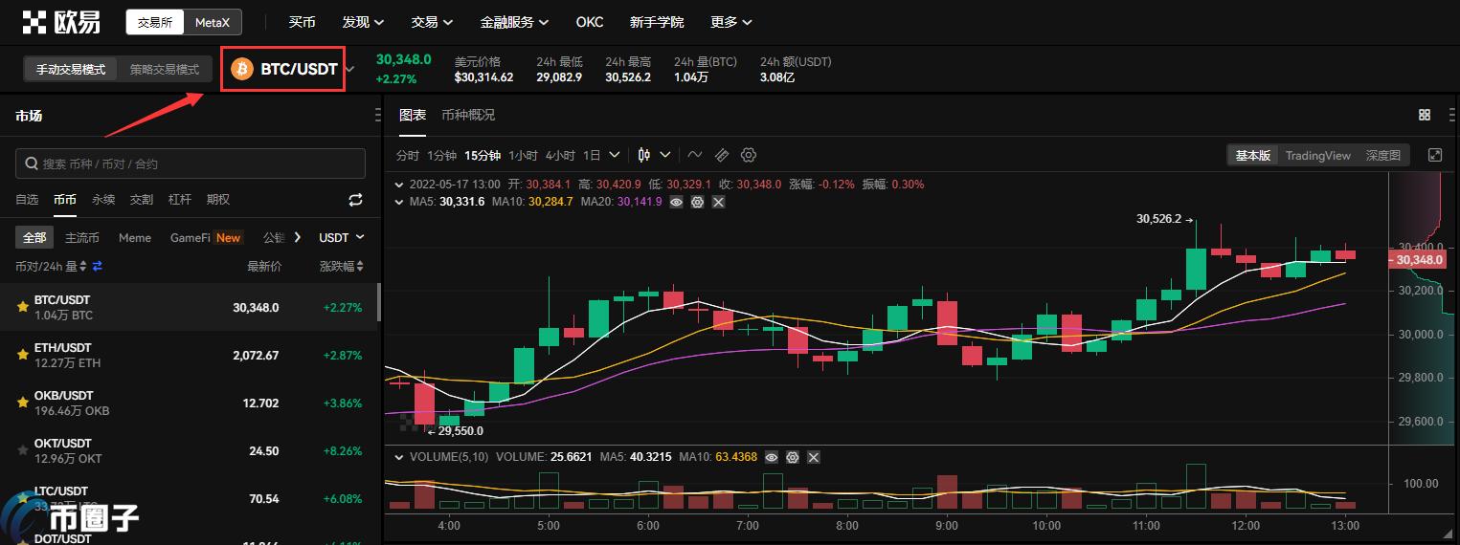Show more category filters arrow
This screenshot has width=1460, height=545.
coord(298,237)
